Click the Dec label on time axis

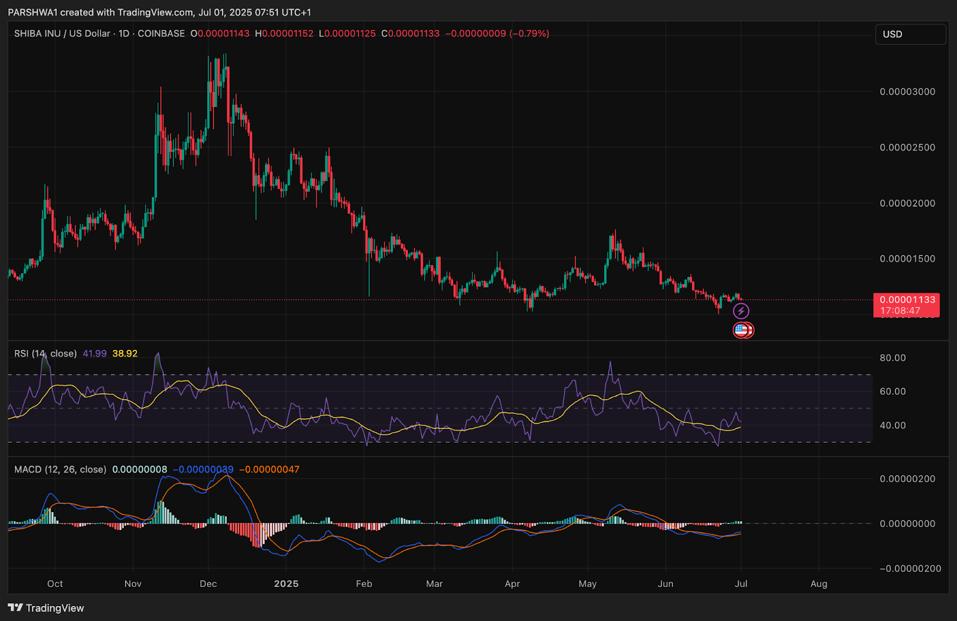tap(208, 584)
